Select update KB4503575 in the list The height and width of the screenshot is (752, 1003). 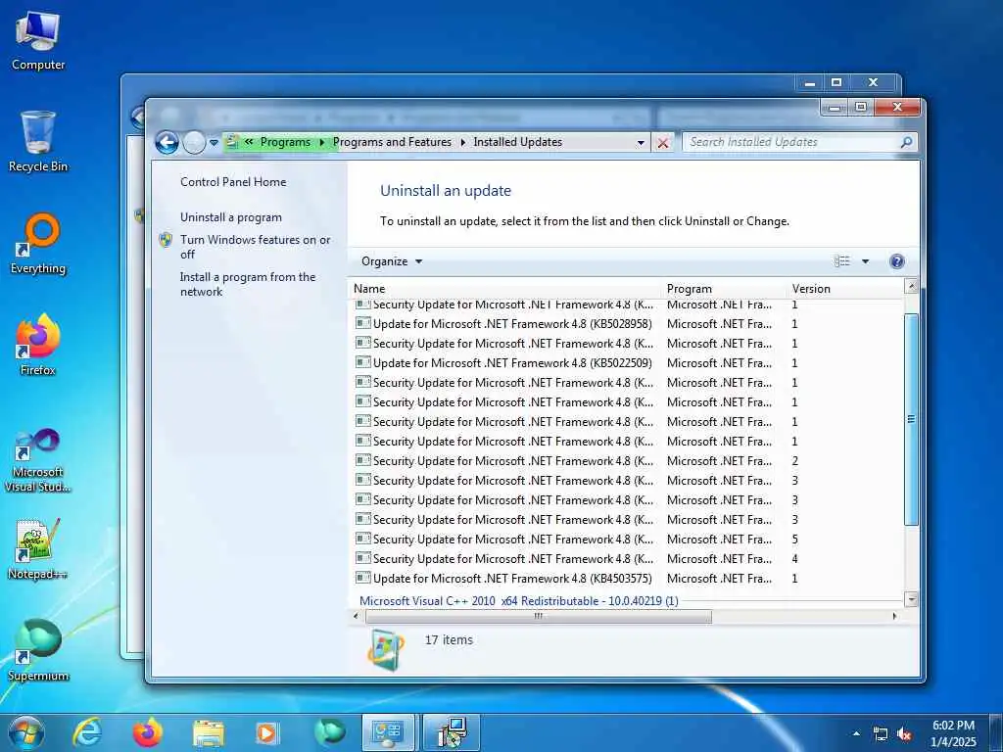click(x=627, y=578)
